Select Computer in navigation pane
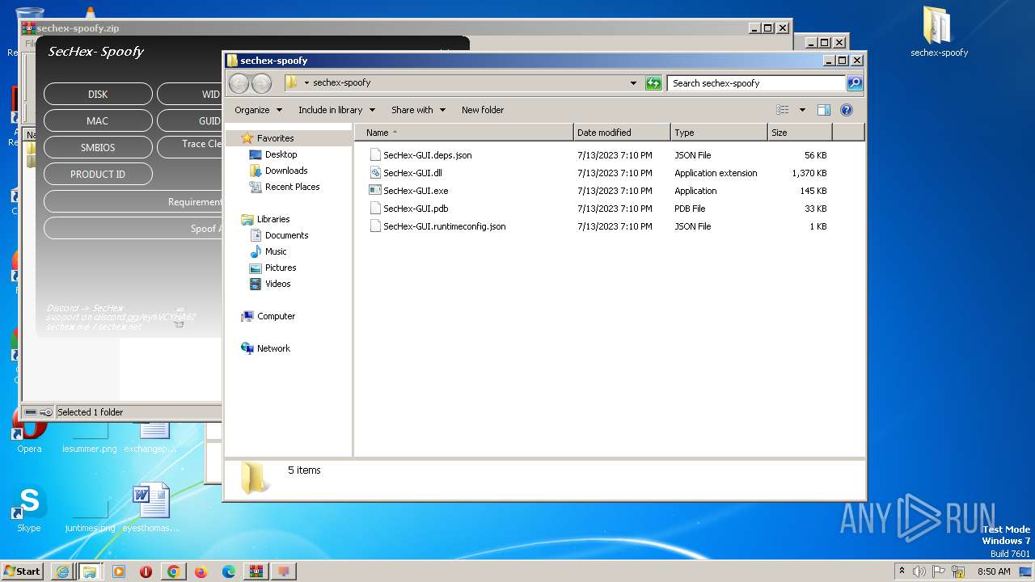The image size is (1035, 582). point(276,316)
